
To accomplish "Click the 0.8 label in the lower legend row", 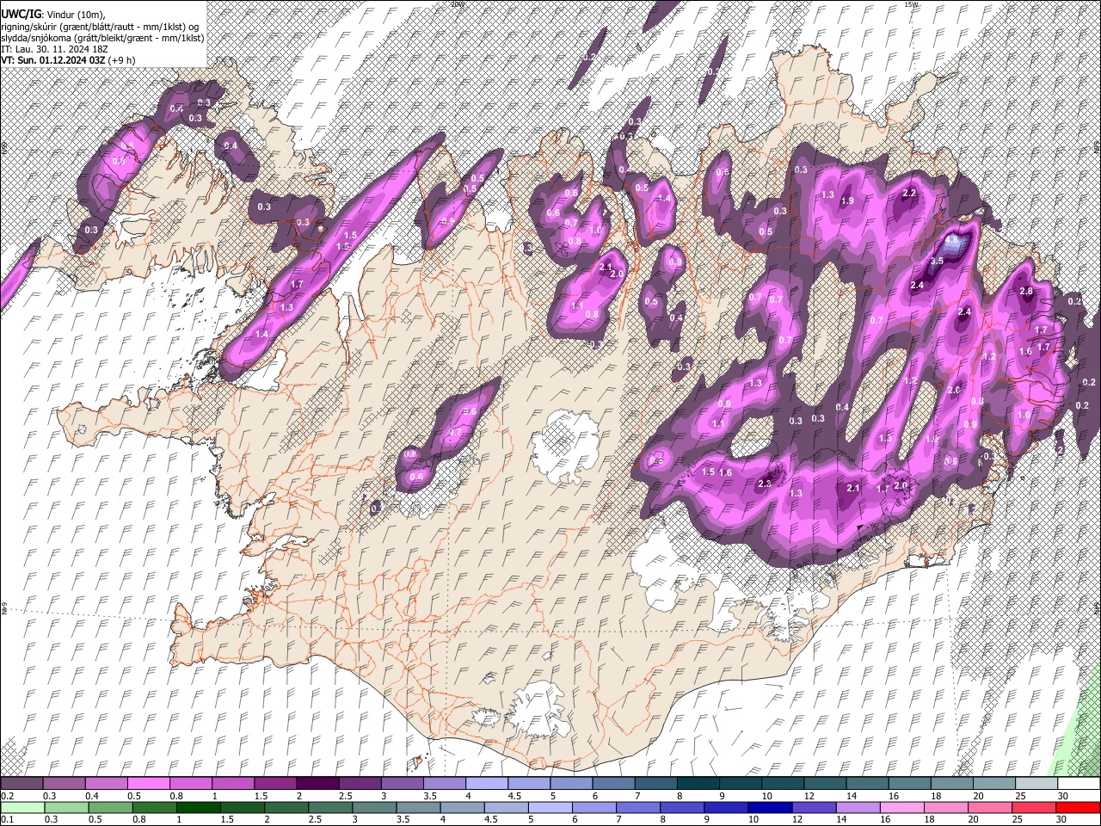I will point(138,819).
